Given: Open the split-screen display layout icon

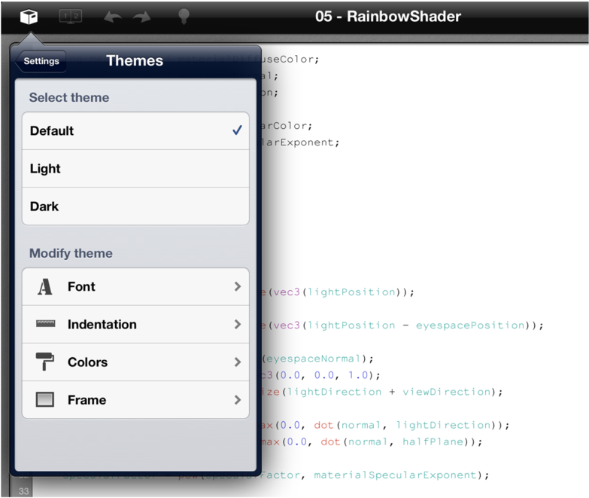Looking at the screenshot, I should [70, 16].
